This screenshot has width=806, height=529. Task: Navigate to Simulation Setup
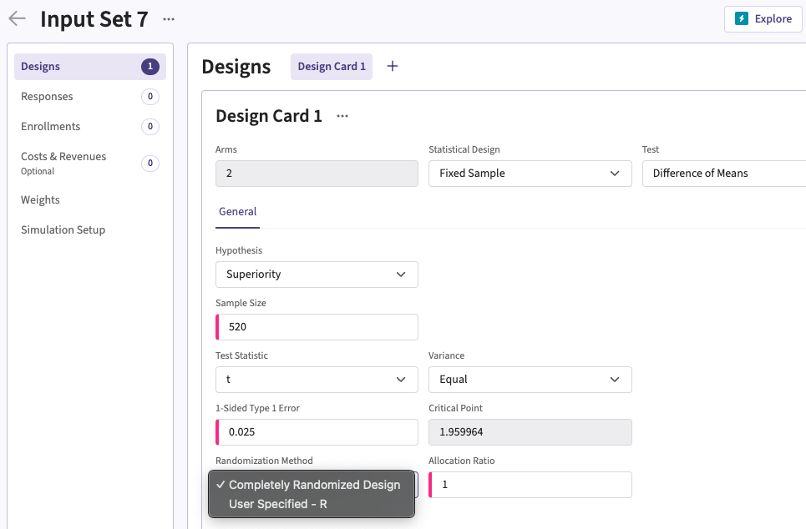pyautogui.click(x=63, y=230)
